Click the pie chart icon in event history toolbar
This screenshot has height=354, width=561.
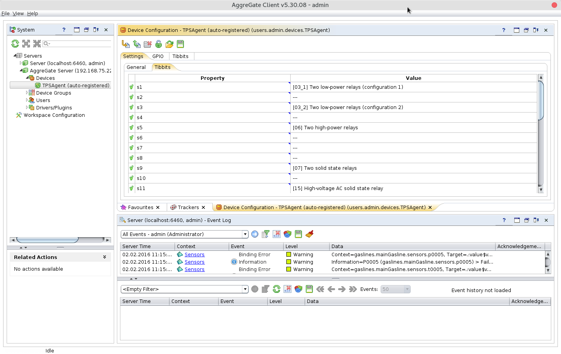click(x=298, y=289)
